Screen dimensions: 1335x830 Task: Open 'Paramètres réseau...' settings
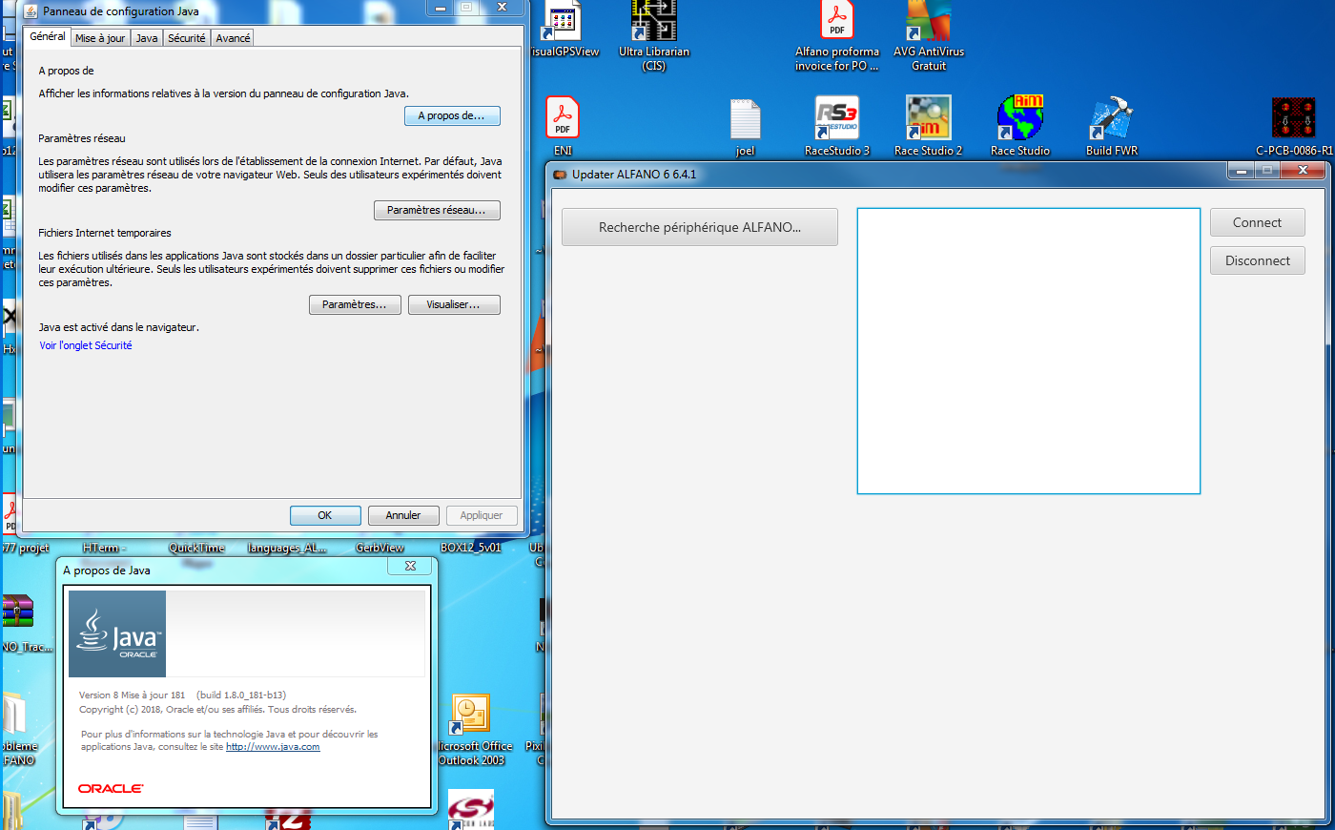click(437, 210)
